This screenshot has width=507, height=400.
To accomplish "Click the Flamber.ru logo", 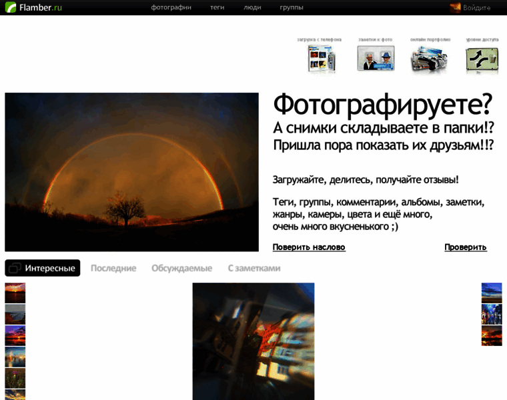I will tap(33, 7).
